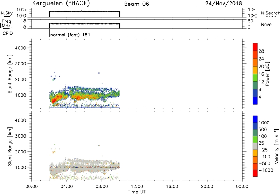Click the 'Velocity [m s-1]' colorbar label
The image size is (280, 194).
click(276, 146)
